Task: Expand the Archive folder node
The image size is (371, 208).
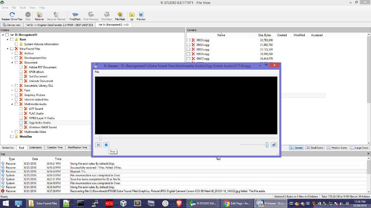Action: coord(12,53)
